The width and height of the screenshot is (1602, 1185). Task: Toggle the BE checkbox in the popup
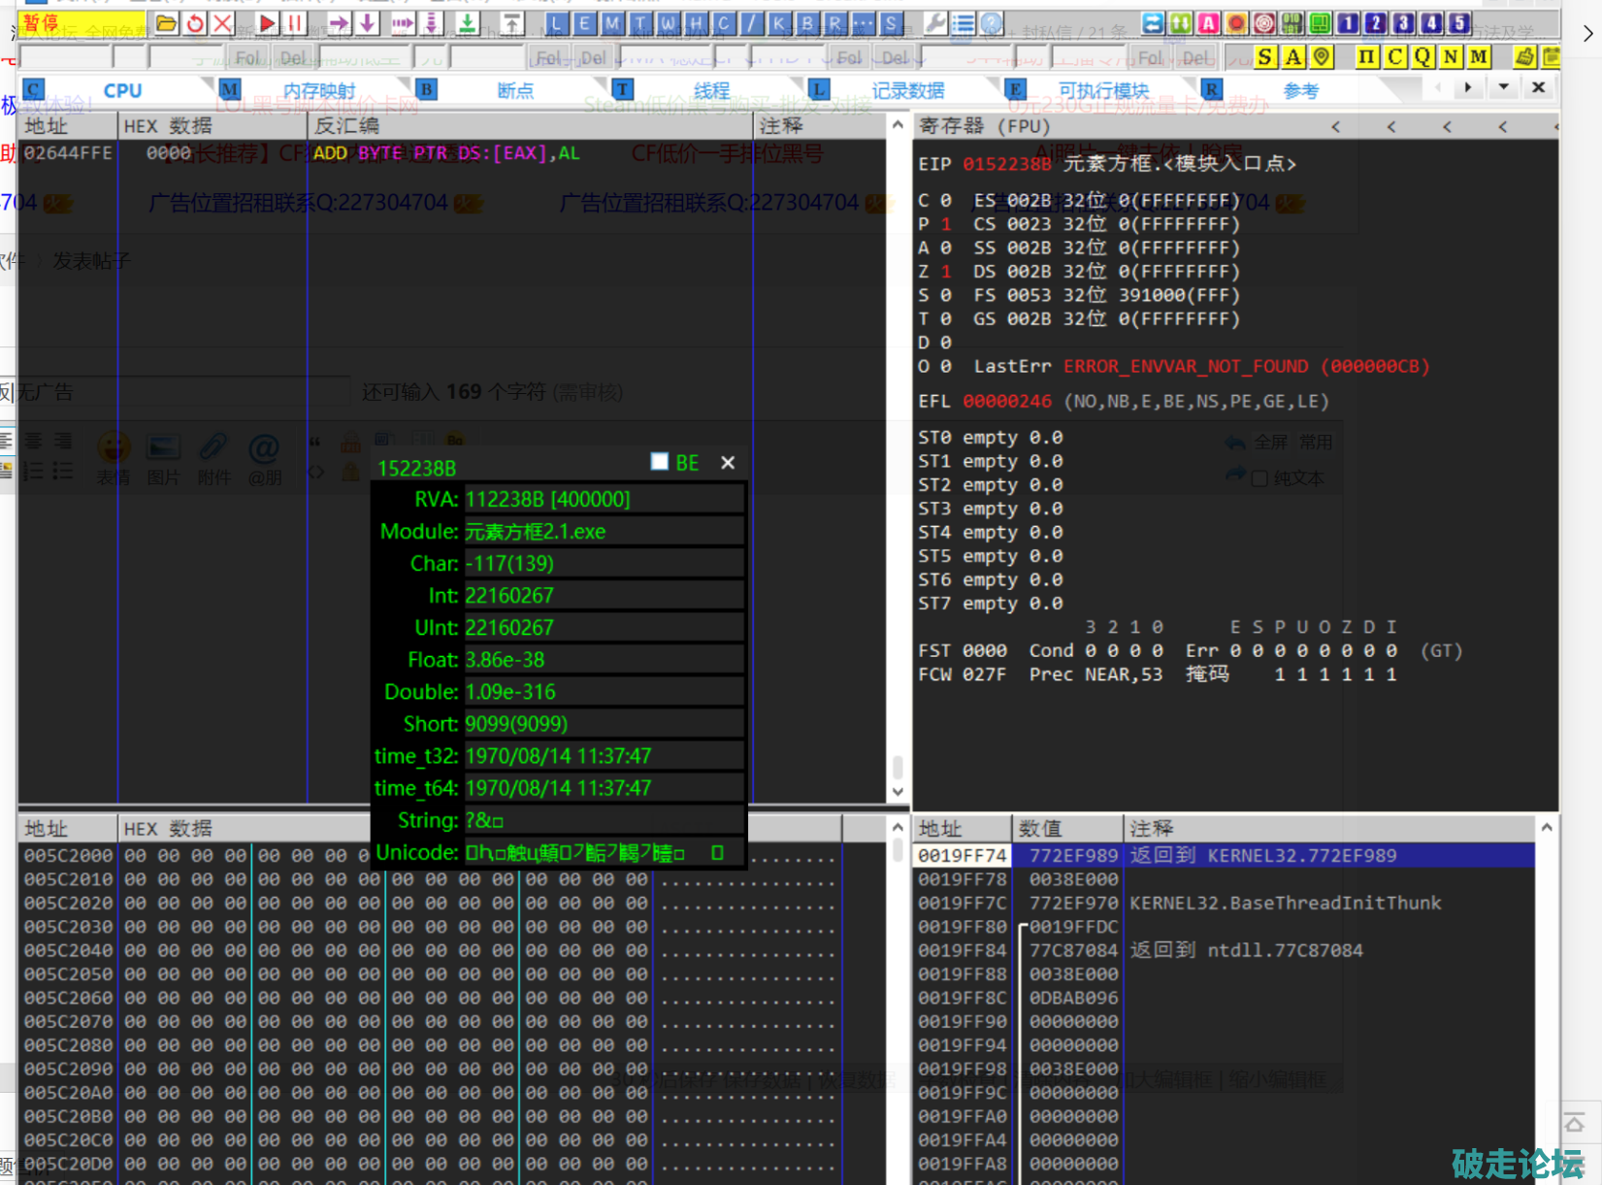click(x=660, y=462)
